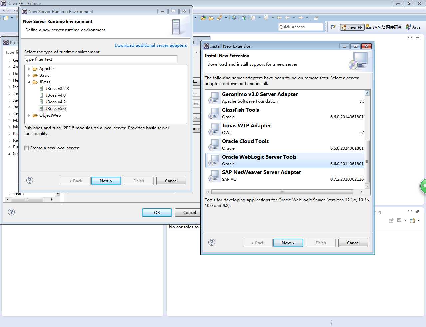
Task: Click the Next Annotation toolbar icon
Action: tap(253, 18)
